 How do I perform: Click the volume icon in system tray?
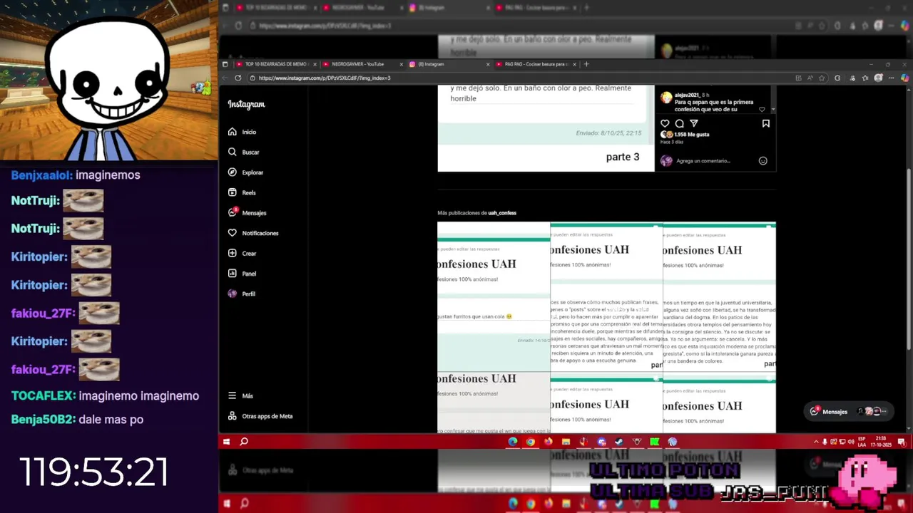coord(850,442)
